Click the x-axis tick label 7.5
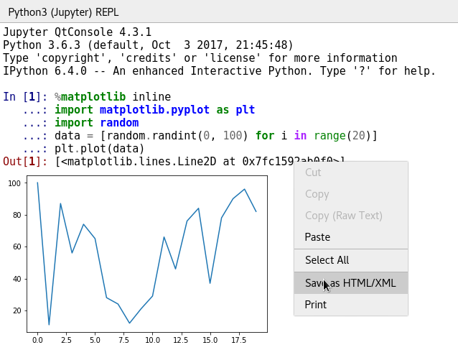The height and width of the screenshot is (350, 458). (x=124, y=340)
